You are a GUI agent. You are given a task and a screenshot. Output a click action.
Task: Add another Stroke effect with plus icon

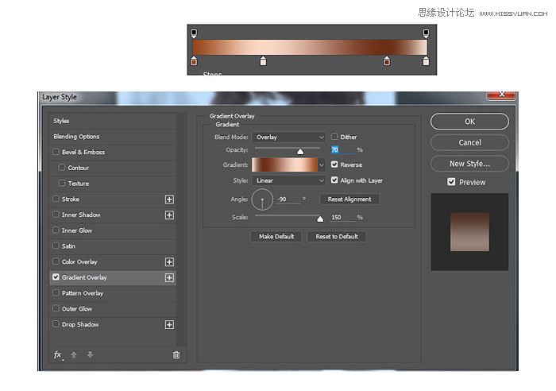[x=169, y=199]
